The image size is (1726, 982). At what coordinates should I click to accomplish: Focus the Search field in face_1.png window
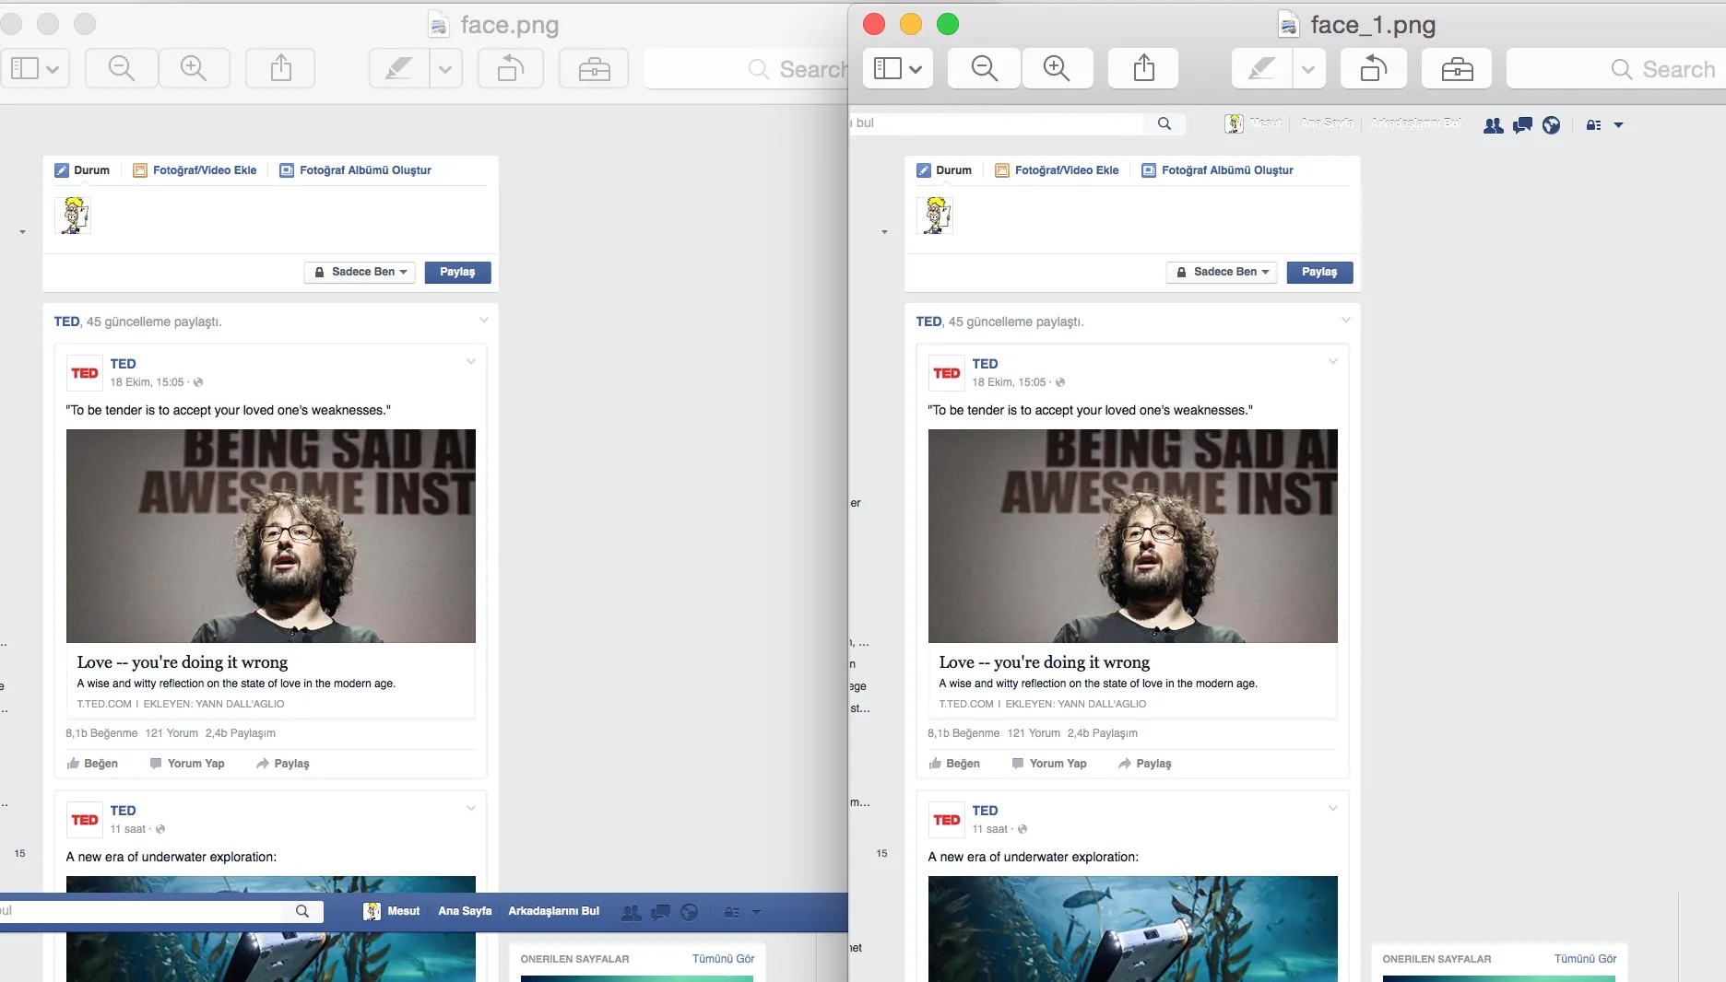pyautogui.click(x=1615, y=68)
